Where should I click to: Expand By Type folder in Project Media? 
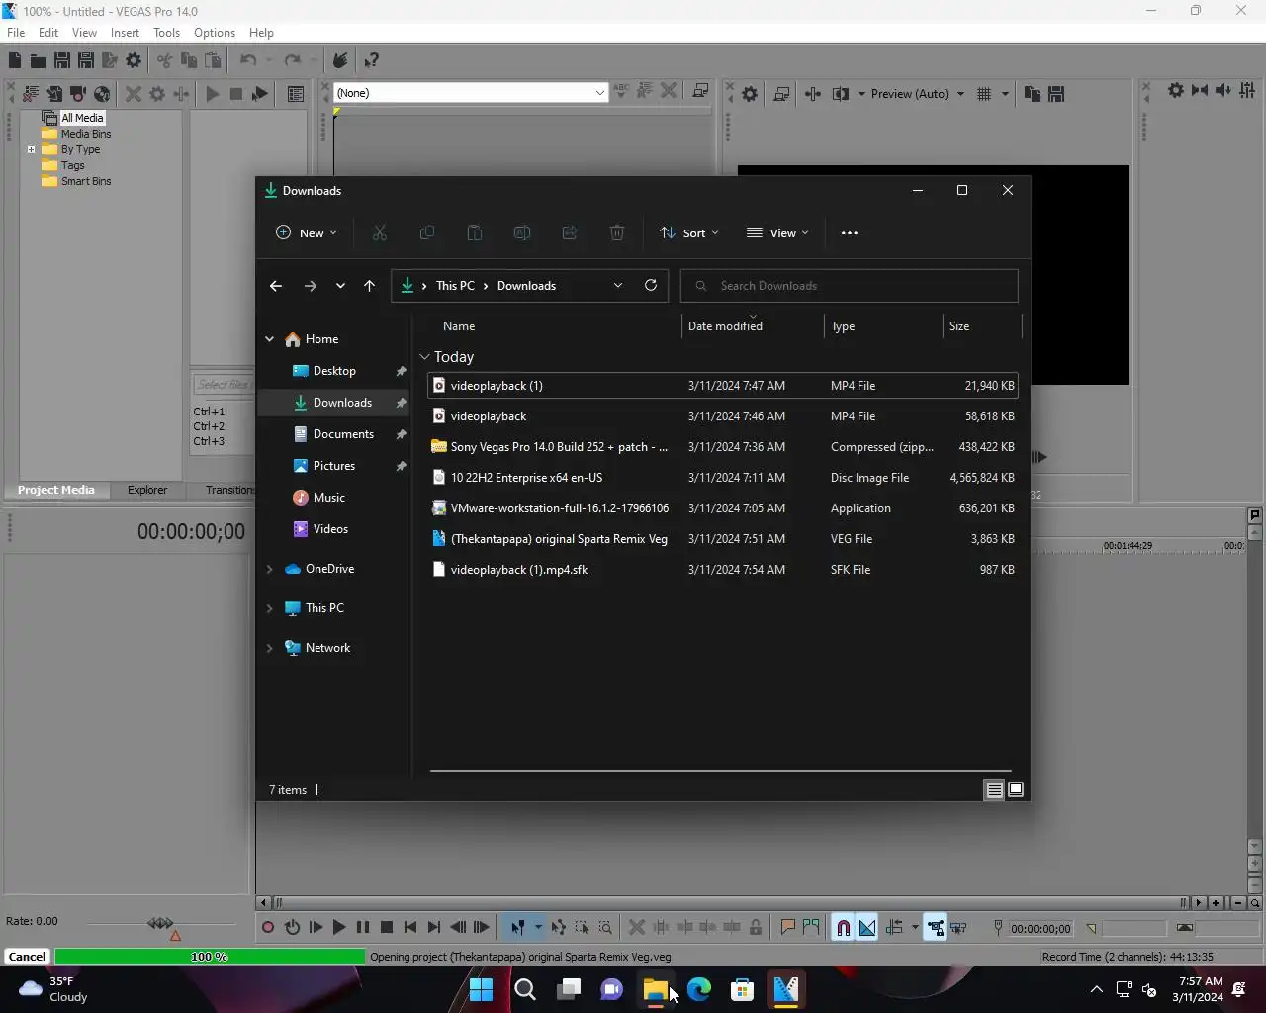tap(32, 150)
